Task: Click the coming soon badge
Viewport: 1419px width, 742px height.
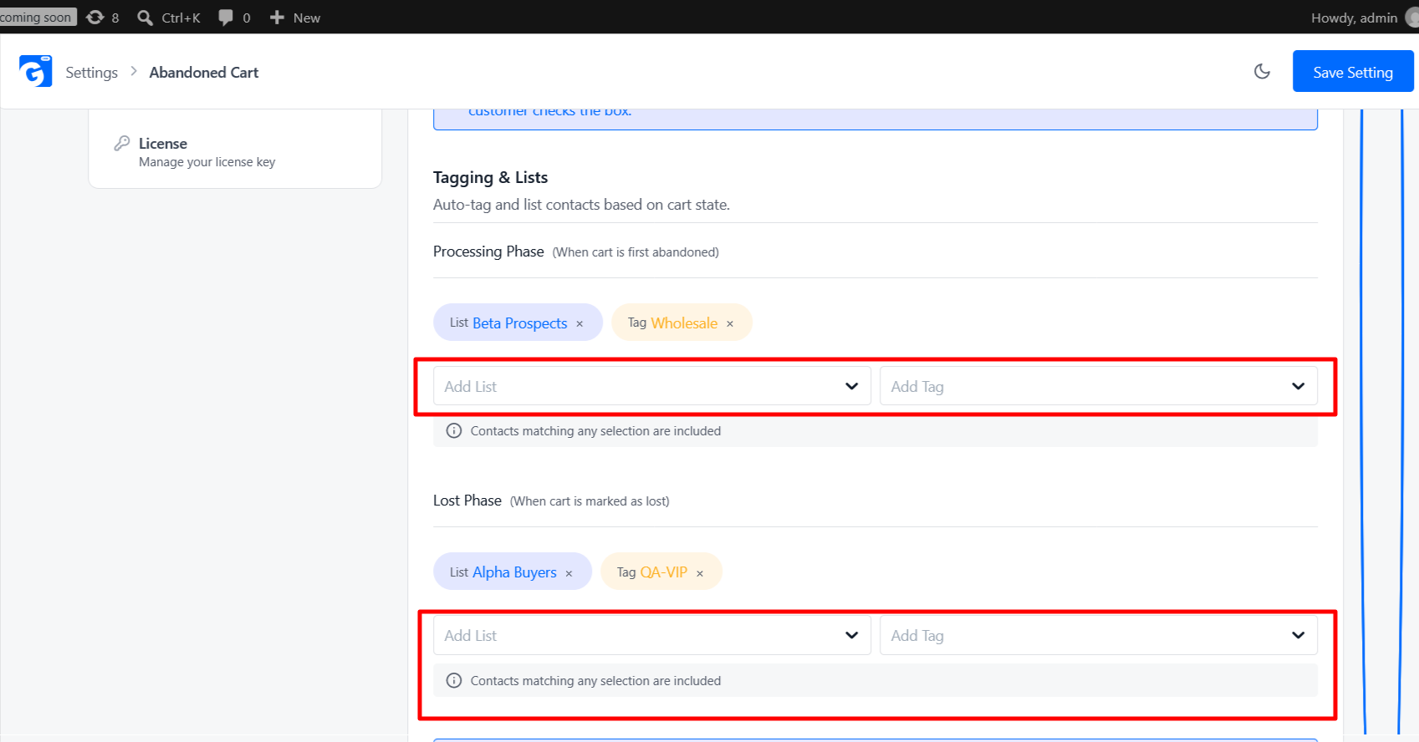Action: [38, 17]
